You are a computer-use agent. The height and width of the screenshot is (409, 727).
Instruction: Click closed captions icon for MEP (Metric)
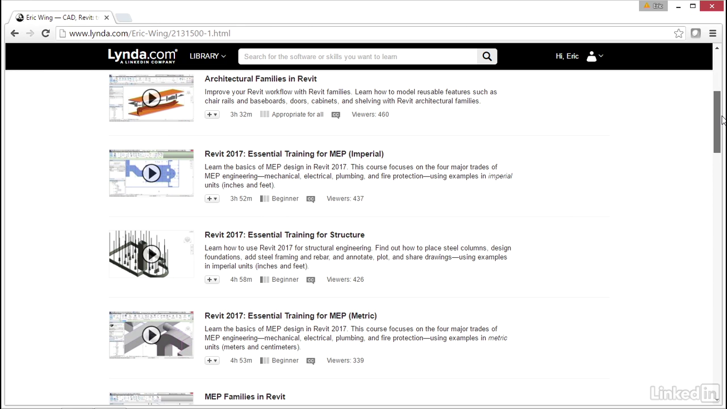click(311, 361)
